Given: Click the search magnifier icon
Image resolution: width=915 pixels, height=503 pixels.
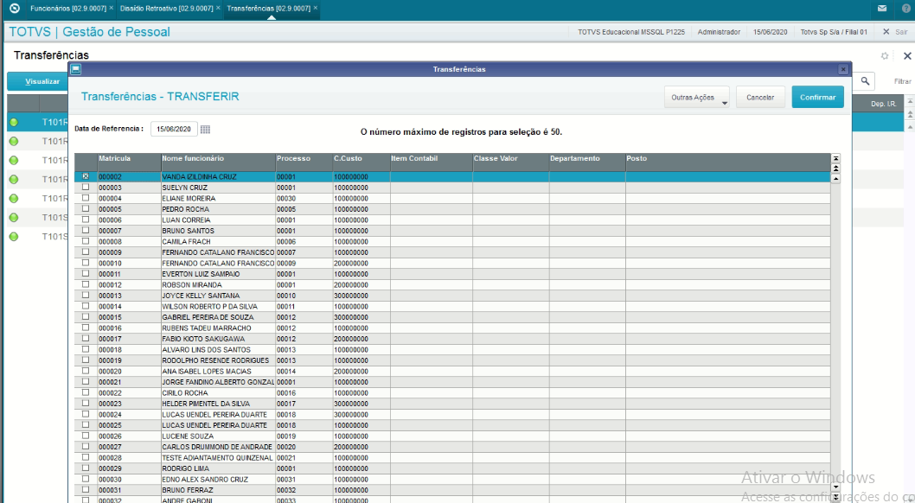Looking at the screenshot, I should (x=865, y=81).
